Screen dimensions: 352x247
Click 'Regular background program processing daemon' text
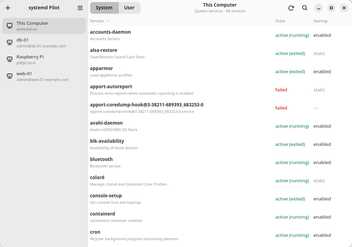pyautogui.click(x=134, y=239)
